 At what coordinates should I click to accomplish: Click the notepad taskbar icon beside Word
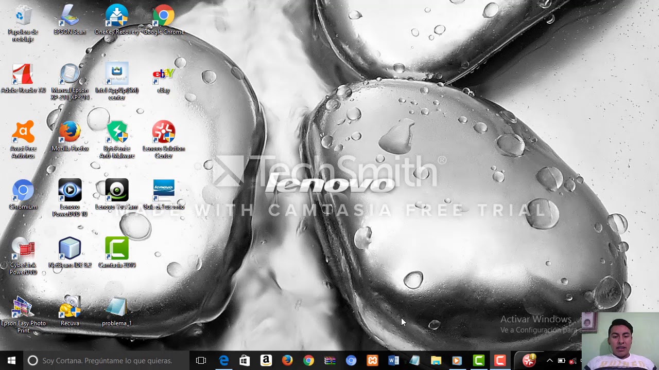click(x=415, y=360)
